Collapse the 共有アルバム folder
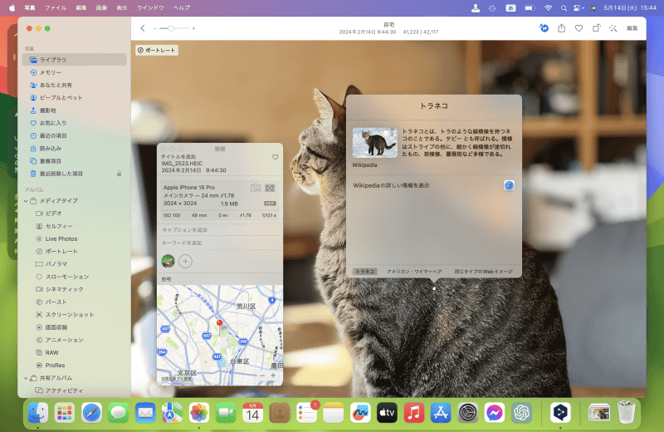The image size is (664, 432). (26, 378)
